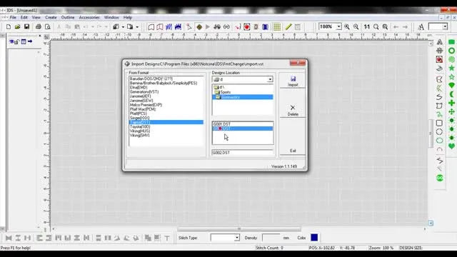Viewport: 457px width, 257px height.
Task: Open the View menu
Action: coord(36,17)
